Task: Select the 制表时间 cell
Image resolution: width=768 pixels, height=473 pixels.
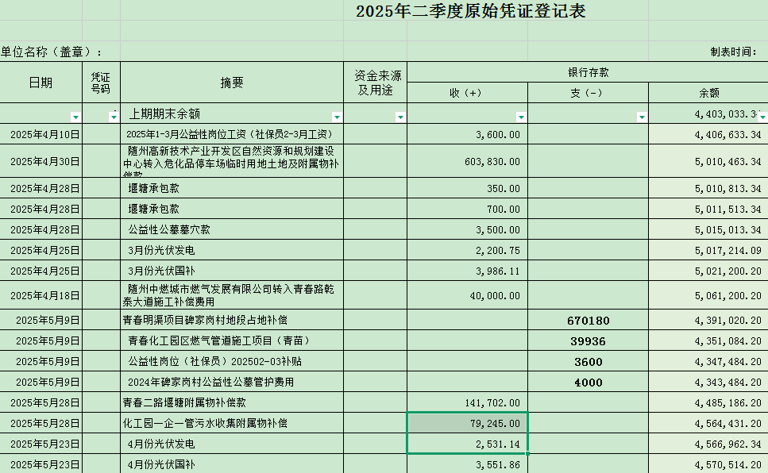Action: pyautogui.click(x=732, y=52)
